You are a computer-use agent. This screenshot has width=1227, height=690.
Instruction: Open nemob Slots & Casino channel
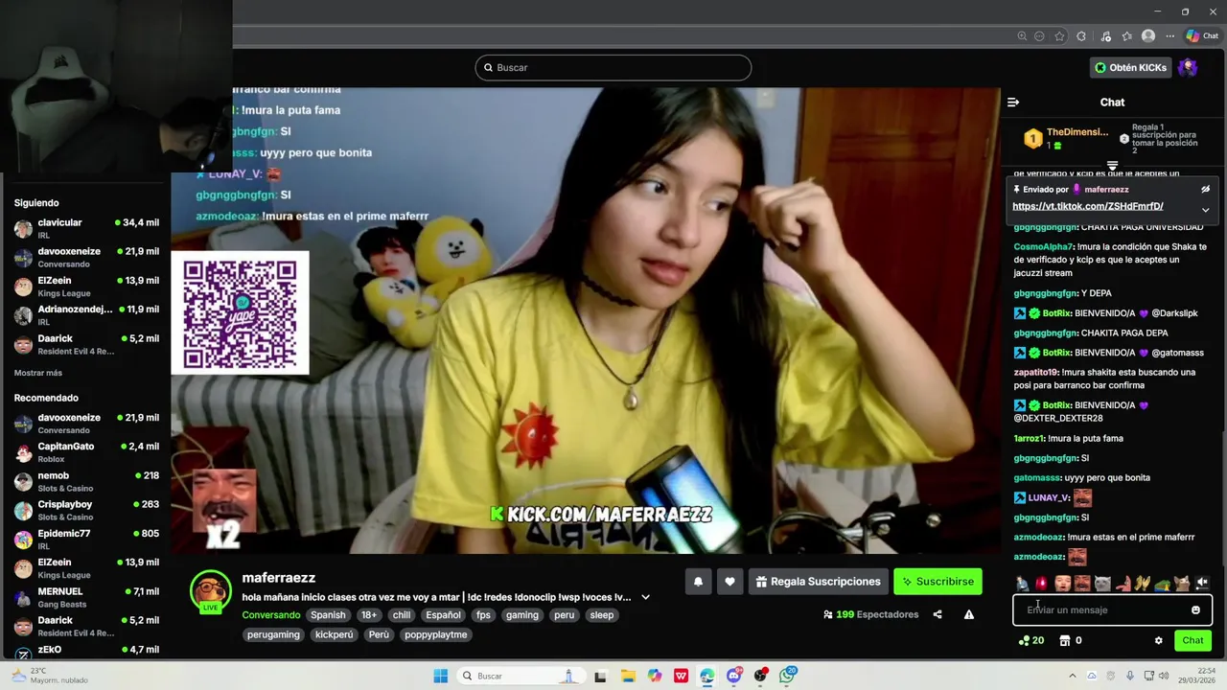click(86, 481)
